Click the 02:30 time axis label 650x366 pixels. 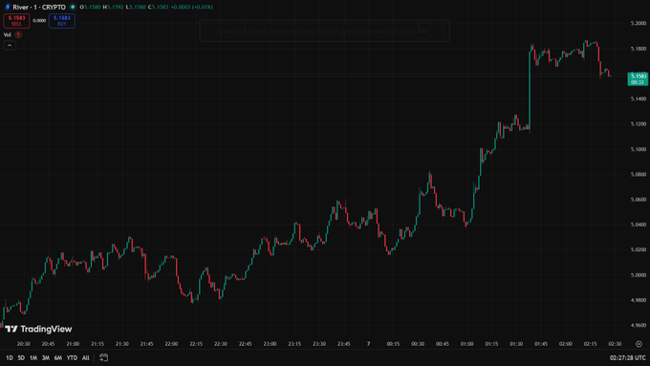pyautogui.click(x=615, y=344)
